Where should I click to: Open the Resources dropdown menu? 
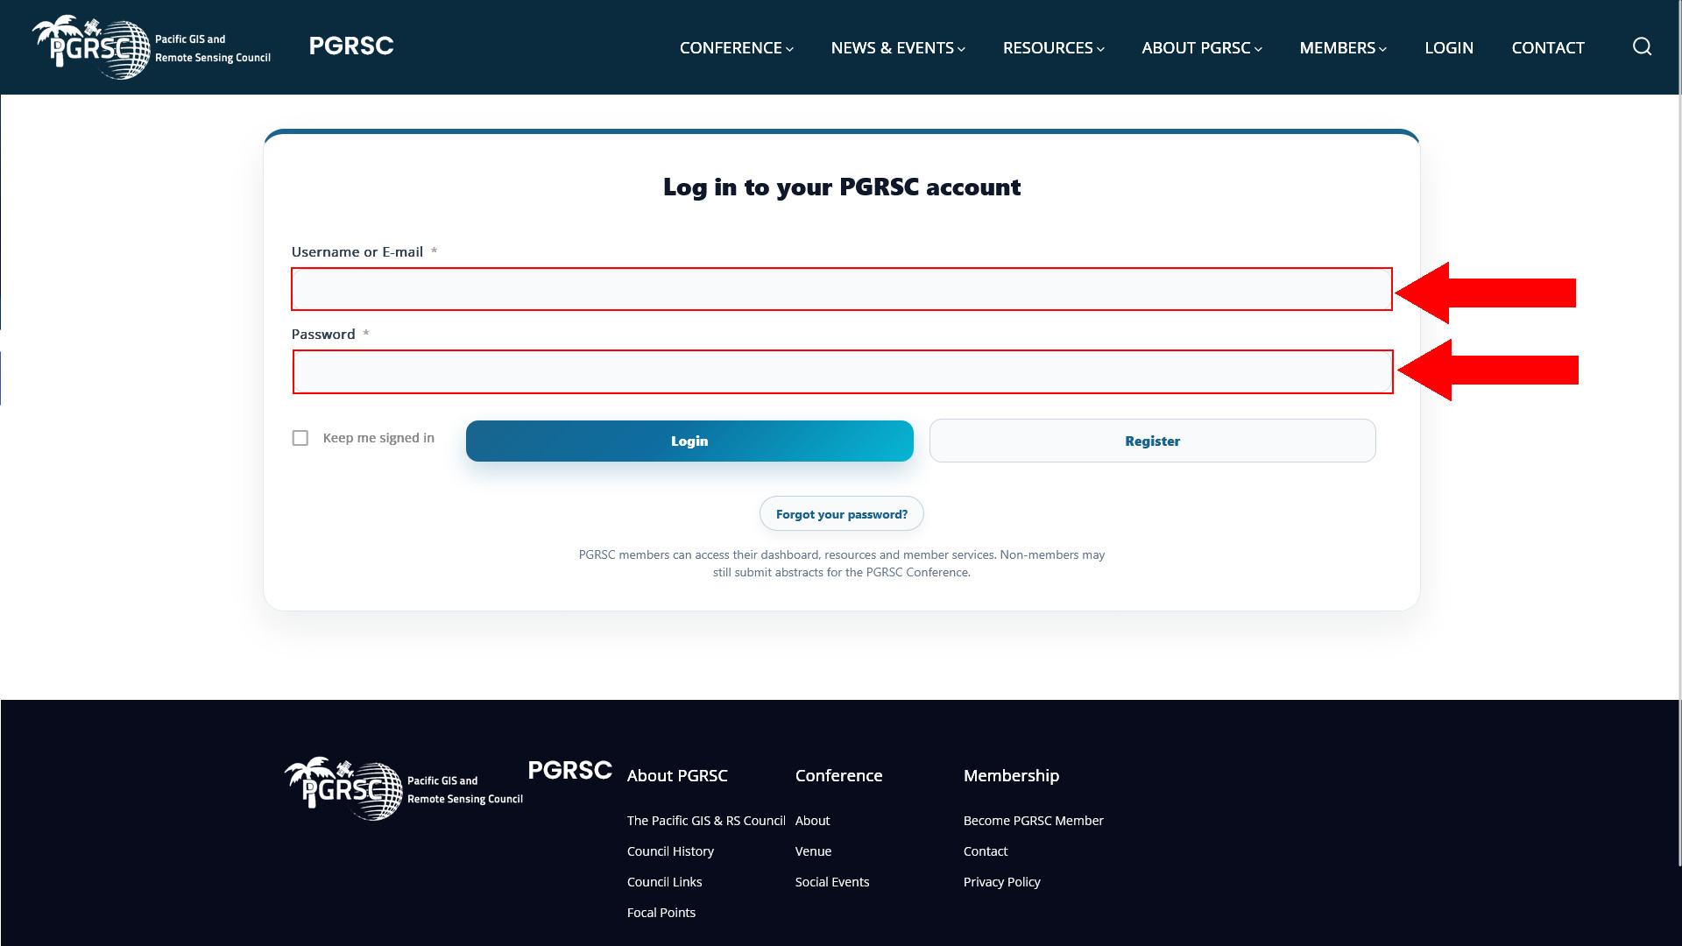(1054, 47)
